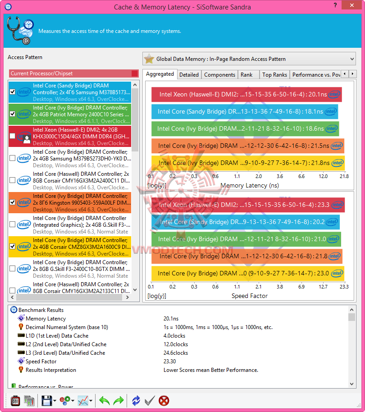
Task: Confirm with the grey checkmark icon
Action: pos(150,401)
